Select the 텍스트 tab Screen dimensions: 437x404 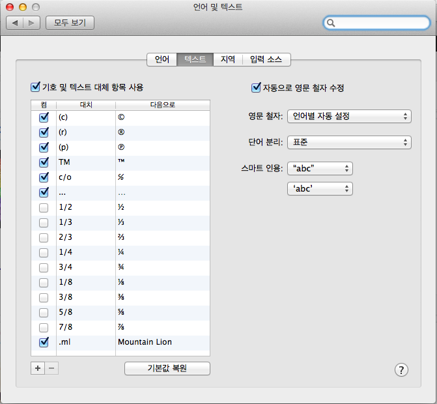(x=195, y=59)
